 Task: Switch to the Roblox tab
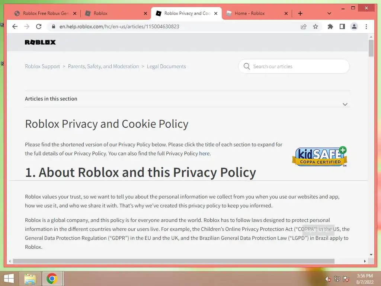tap(114, 13)
